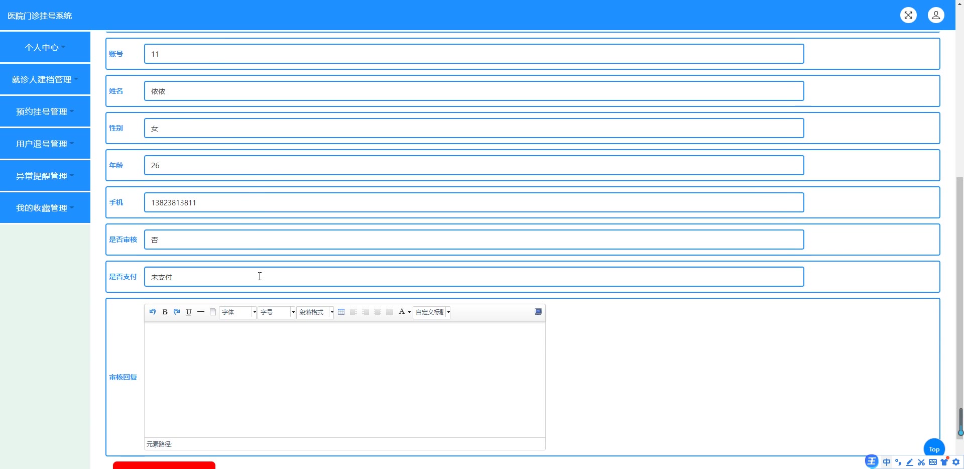Click the 账号 input field
Image resolution: width=964 pixels, height=469 pixels.
pyautogui.click(x=474, y=54)
